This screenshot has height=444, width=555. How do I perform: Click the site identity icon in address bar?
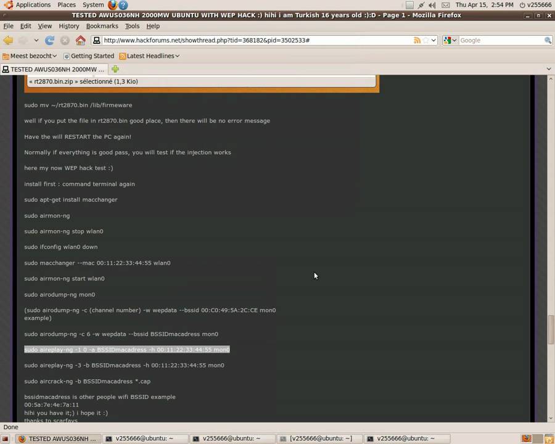click(x=96, y=40)
